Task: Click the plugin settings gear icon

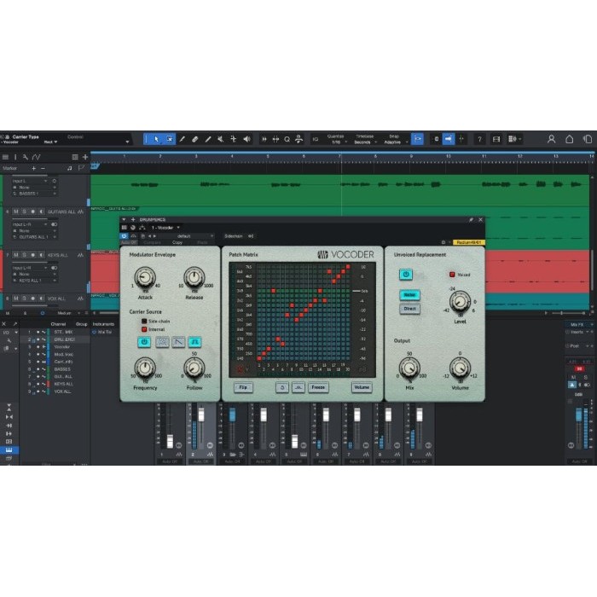Action: [443, 242]
